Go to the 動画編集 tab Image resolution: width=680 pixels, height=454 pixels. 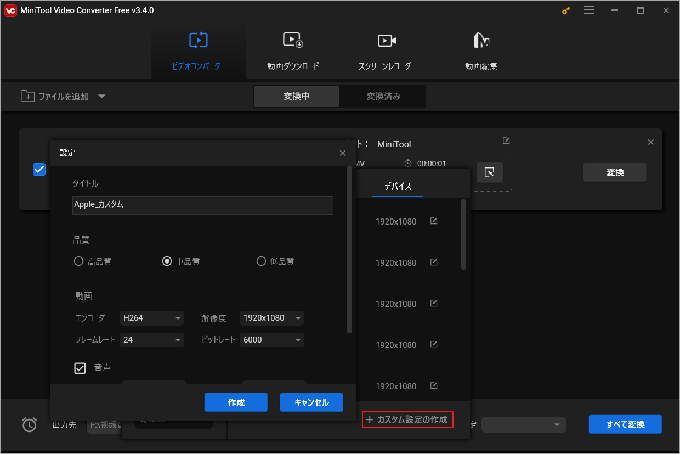tap(481, 52)
